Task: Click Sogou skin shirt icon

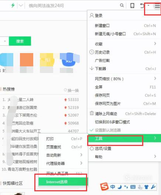Action: [x=147, y=187]
